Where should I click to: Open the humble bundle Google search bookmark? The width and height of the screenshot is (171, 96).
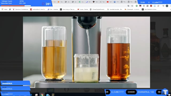[115, 10]
